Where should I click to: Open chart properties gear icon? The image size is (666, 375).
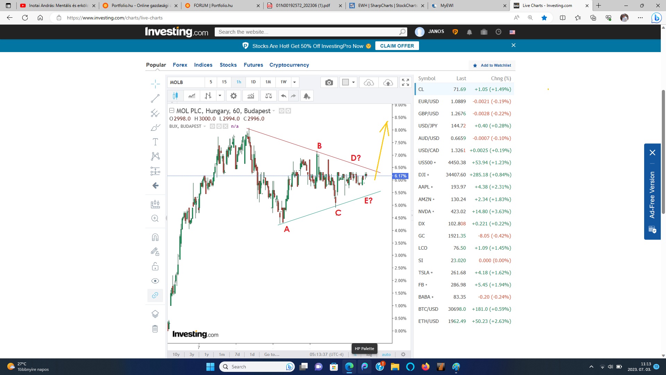click(234, 96)
